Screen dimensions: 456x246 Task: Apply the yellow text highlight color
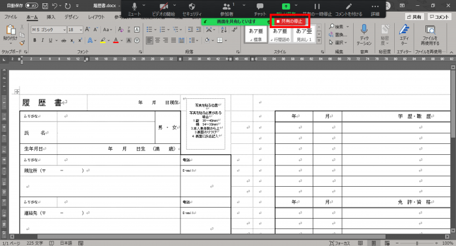[103, 40]
